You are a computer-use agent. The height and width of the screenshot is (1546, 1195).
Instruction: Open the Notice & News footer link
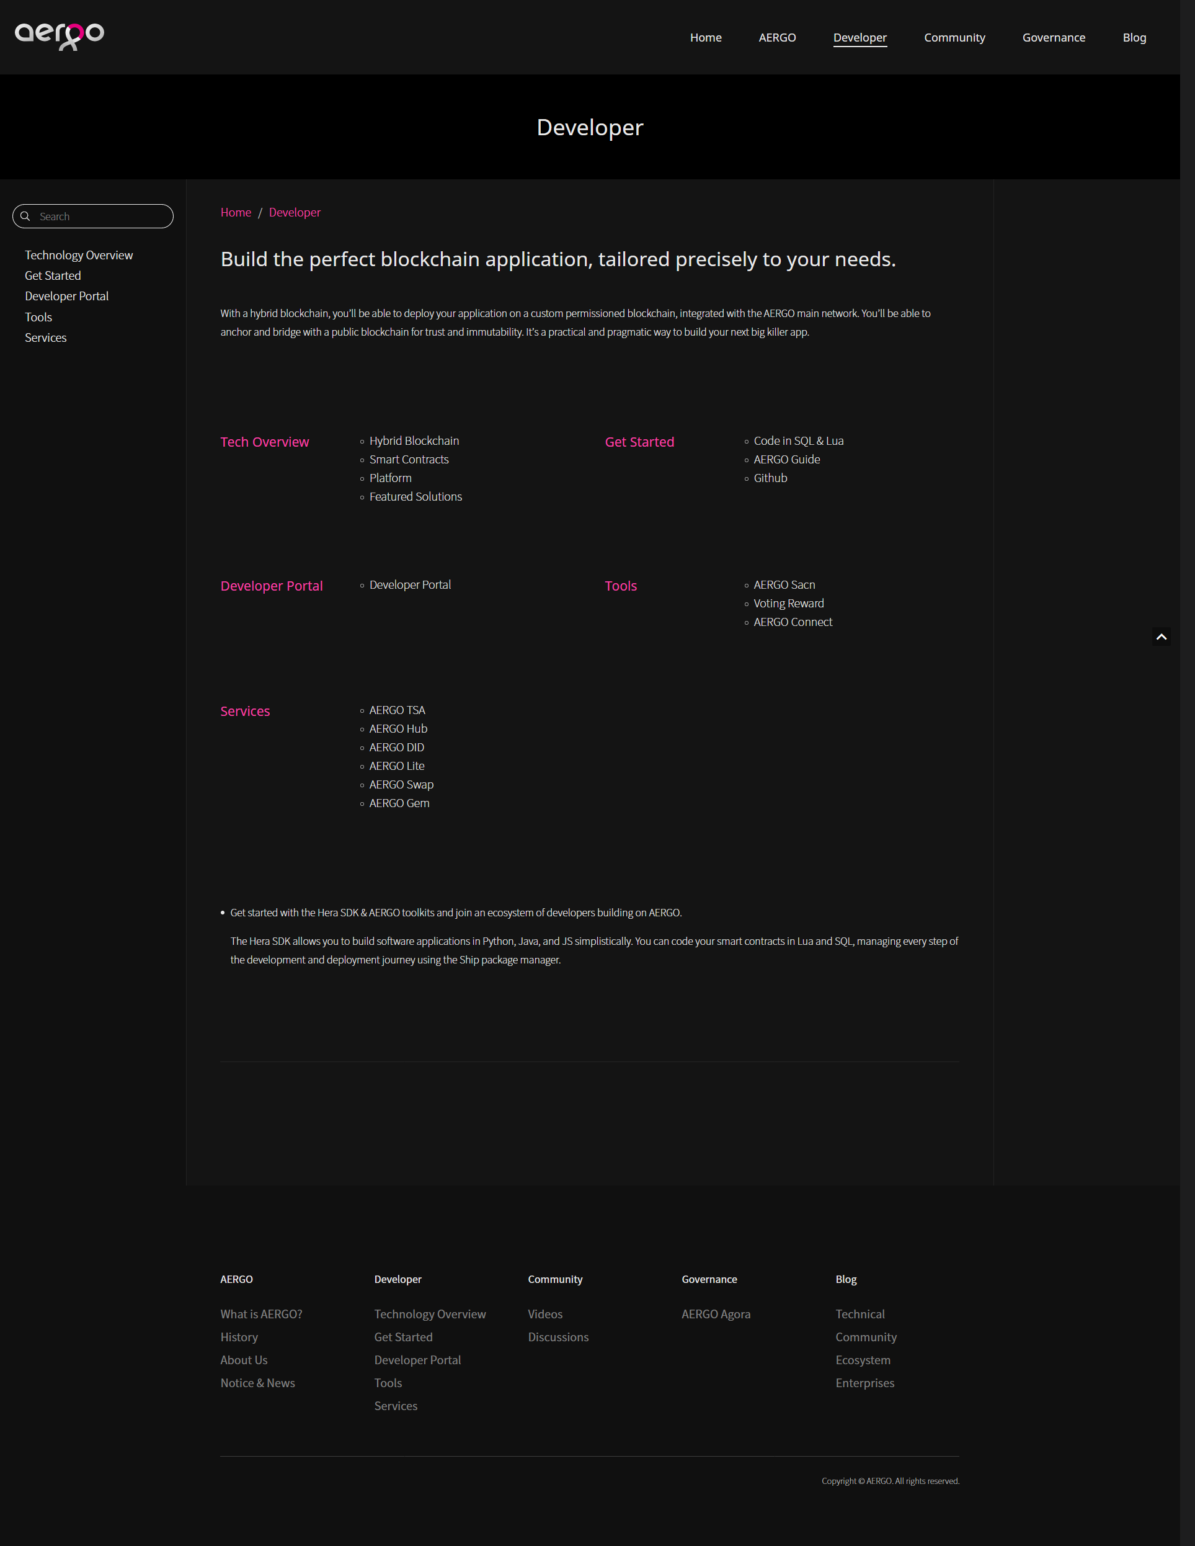click(x=257, y=1383)
